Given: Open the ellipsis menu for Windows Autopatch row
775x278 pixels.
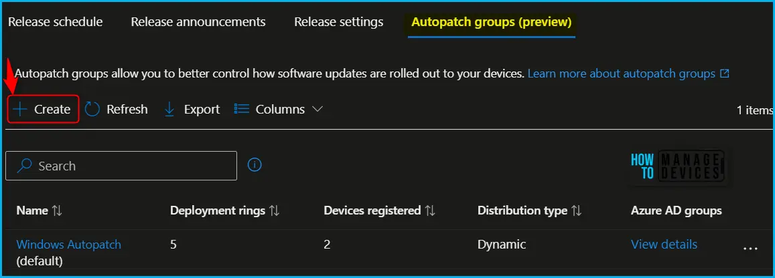Looking at the screenshot, I should (x=750, y=249).
